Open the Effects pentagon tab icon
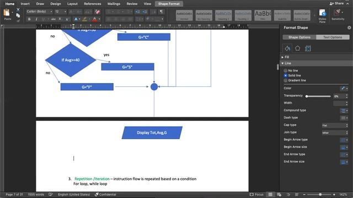Viewport: 353px width, 198px height. coord(298,48)
